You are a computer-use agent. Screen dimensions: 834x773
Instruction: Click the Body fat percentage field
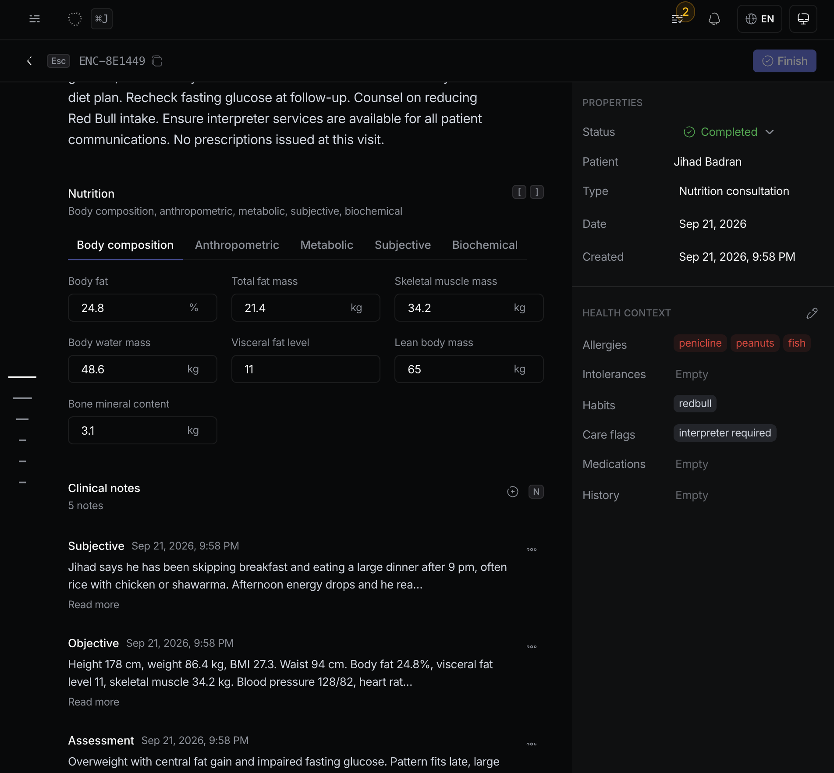[142, 308]
